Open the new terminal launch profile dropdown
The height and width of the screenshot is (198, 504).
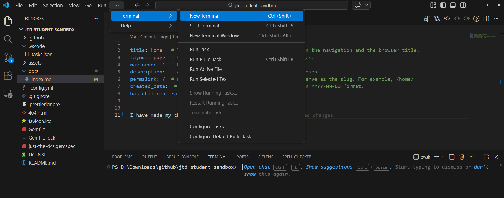tap(443, 157)
